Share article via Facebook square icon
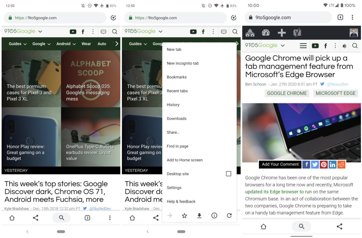The height and width of the screenshot is (238, 362). coord(306,165)
